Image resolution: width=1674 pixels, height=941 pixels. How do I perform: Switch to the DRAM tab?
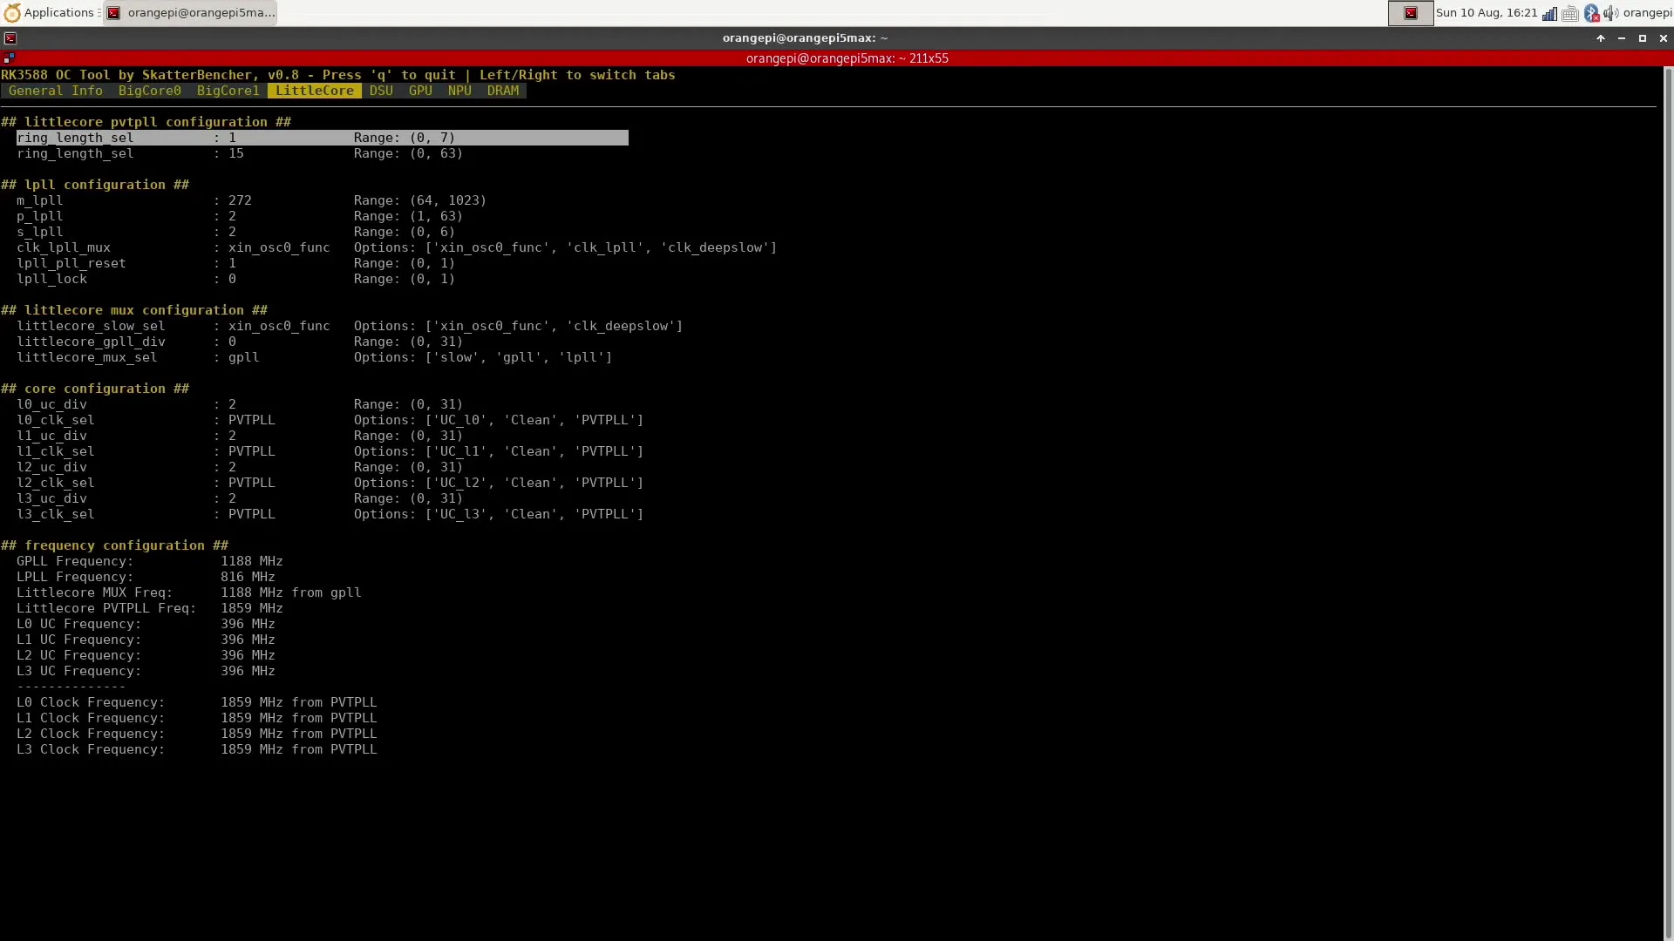click(x=502, y=91)
